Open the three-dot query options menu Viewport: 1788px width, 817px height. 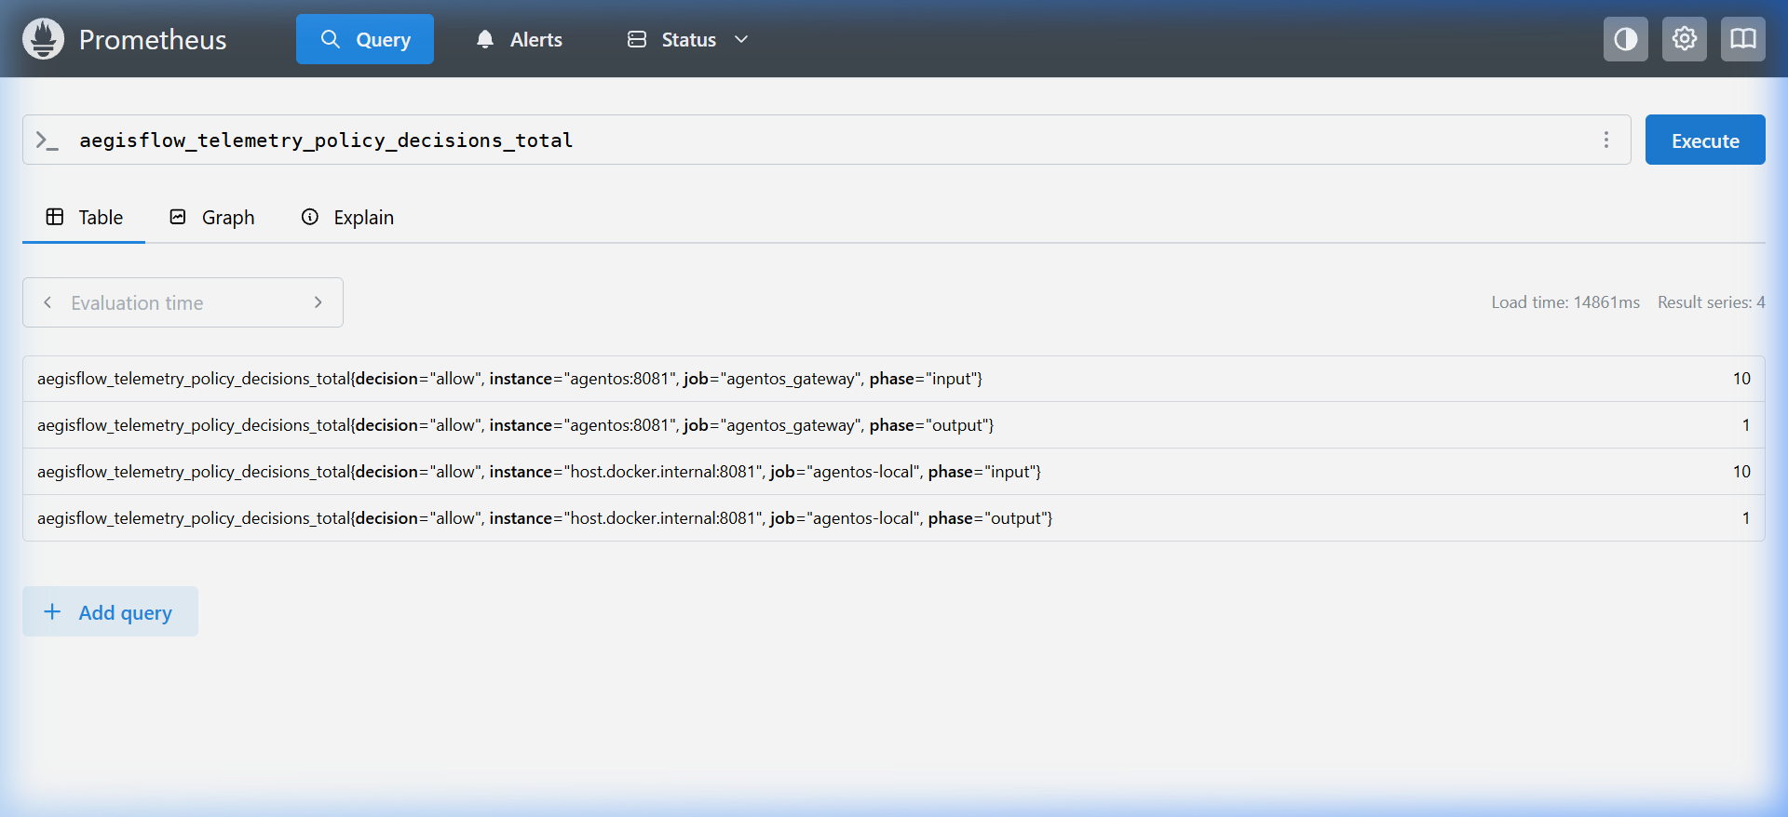point(1606,140)
